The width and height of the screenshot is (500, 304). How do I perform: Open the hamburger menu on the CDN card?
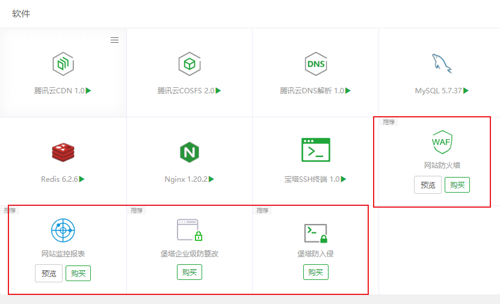[x=114, y=40]
